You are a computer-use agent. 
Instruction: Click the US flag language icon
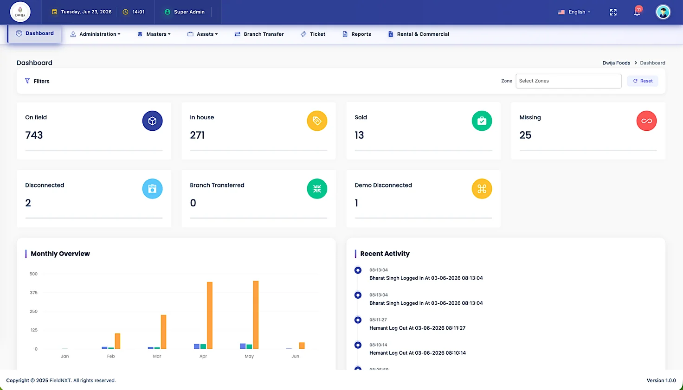[561, 12]
